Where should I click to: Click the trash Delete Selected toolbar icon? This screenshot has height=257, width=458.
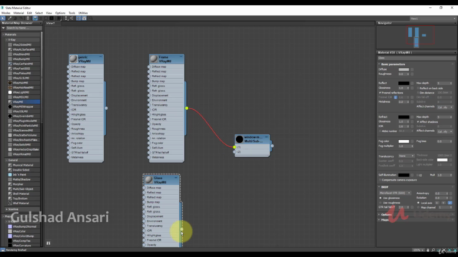28,18
